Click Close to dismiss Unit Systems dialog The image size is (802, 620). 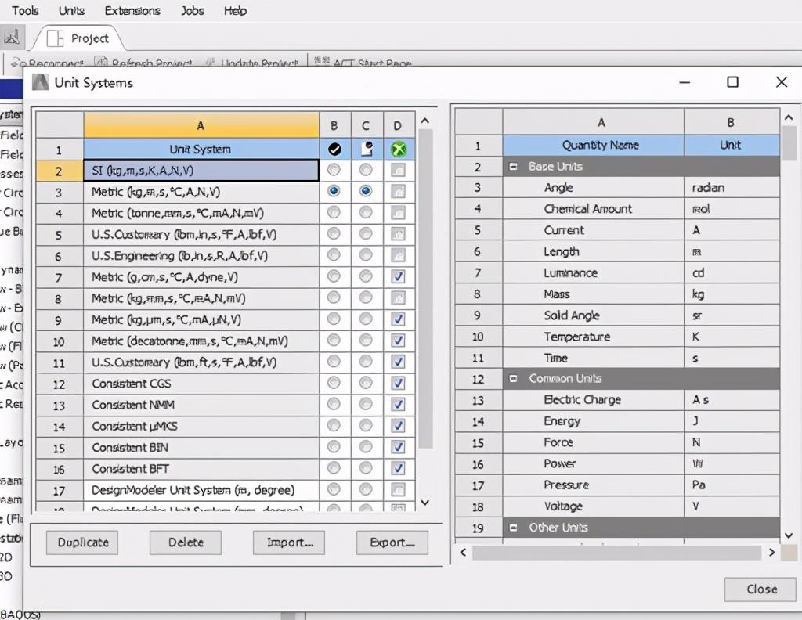(x=760, y=589)
